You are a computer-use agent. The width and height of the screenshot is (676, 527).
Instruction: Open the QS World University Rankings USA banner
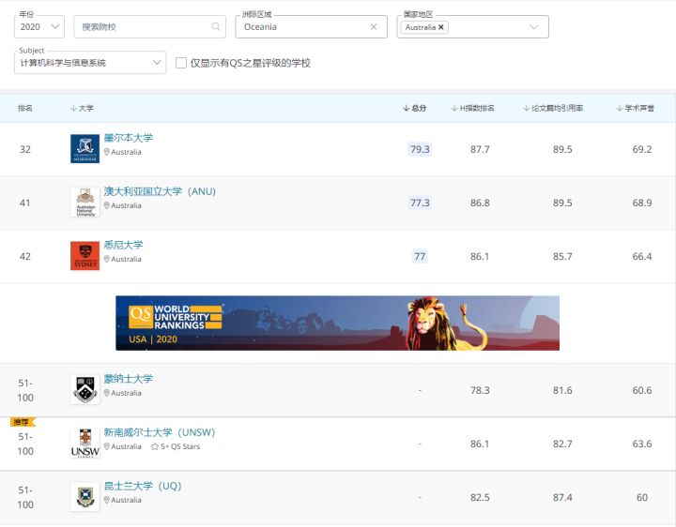click(x=338, y=323)
